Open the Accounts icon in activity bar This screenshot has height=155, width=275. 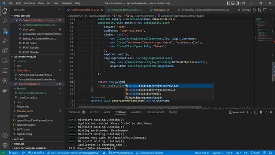tap(5, 135)
